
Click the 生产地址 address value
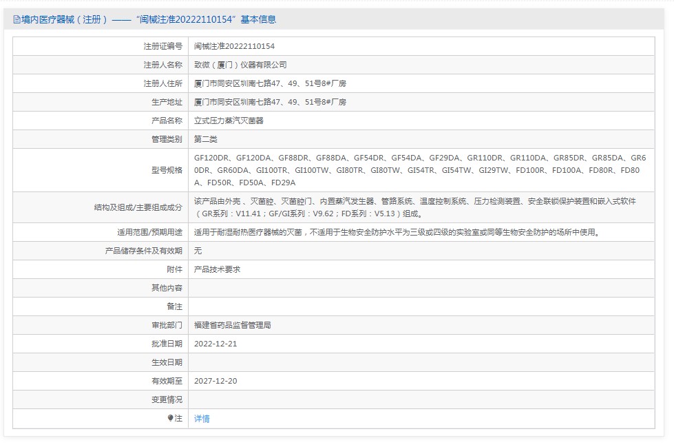270,102
